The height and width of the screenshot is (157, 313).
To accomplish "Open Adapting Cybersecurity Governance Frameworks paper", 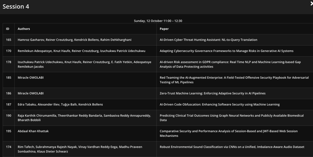I will [226, 51].
